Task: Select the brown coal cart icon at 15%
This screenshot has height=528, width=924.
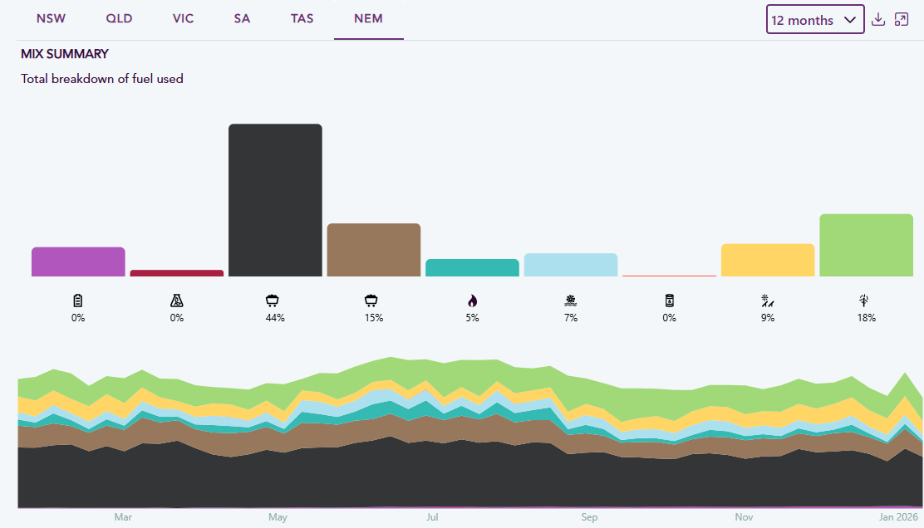Action: point(373,301)
